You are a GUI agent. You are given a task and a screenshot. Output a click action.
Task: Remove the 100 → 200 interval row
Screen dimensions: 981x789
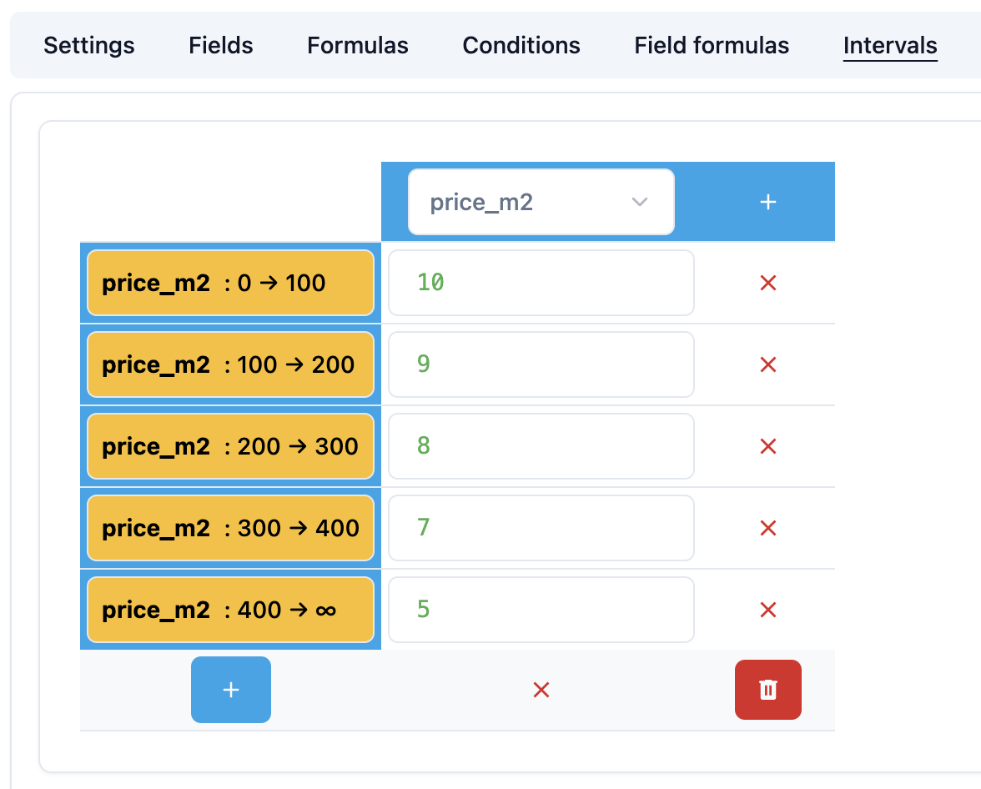click(768, 364)
